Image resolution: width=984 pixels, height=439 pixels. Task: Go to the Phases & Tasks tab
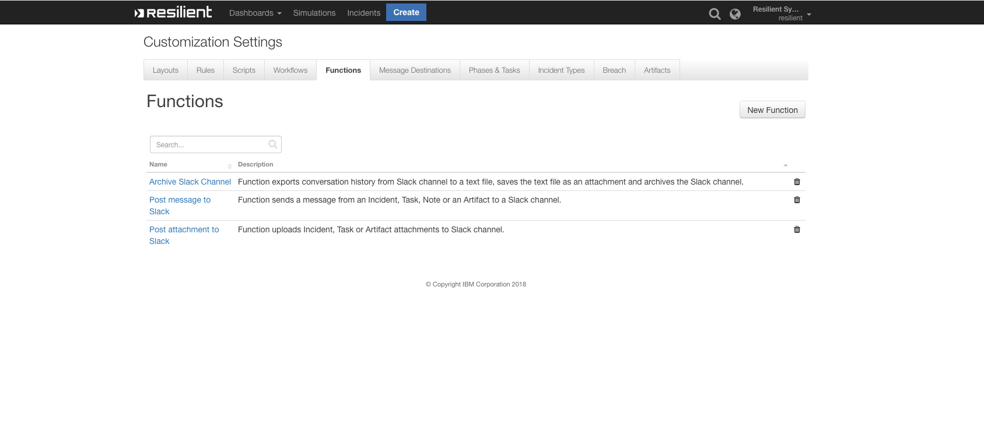[494, 70]
